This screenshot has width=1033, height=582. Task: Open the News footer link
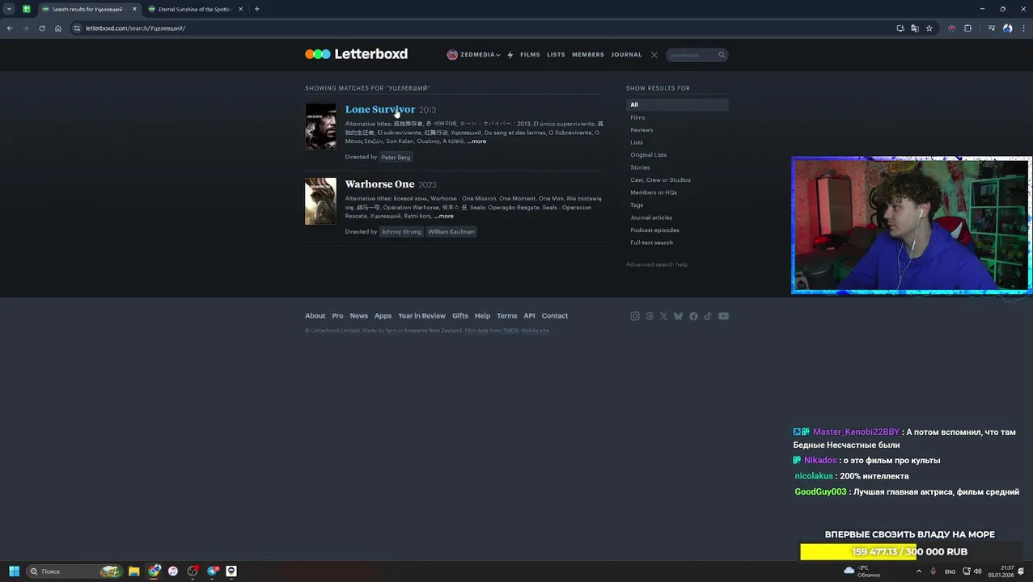(x=359, y=315)
